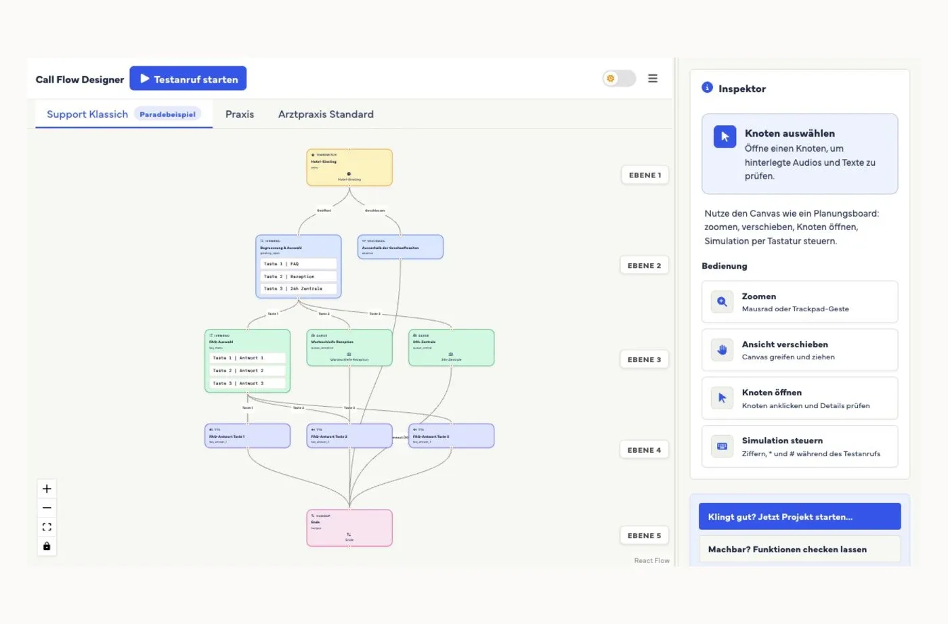The width and height of the screenshot is (948, 624).
Task: Open the Ausserhalb der Geschaeftszeiten voicemail node
Action: point(400,247)
